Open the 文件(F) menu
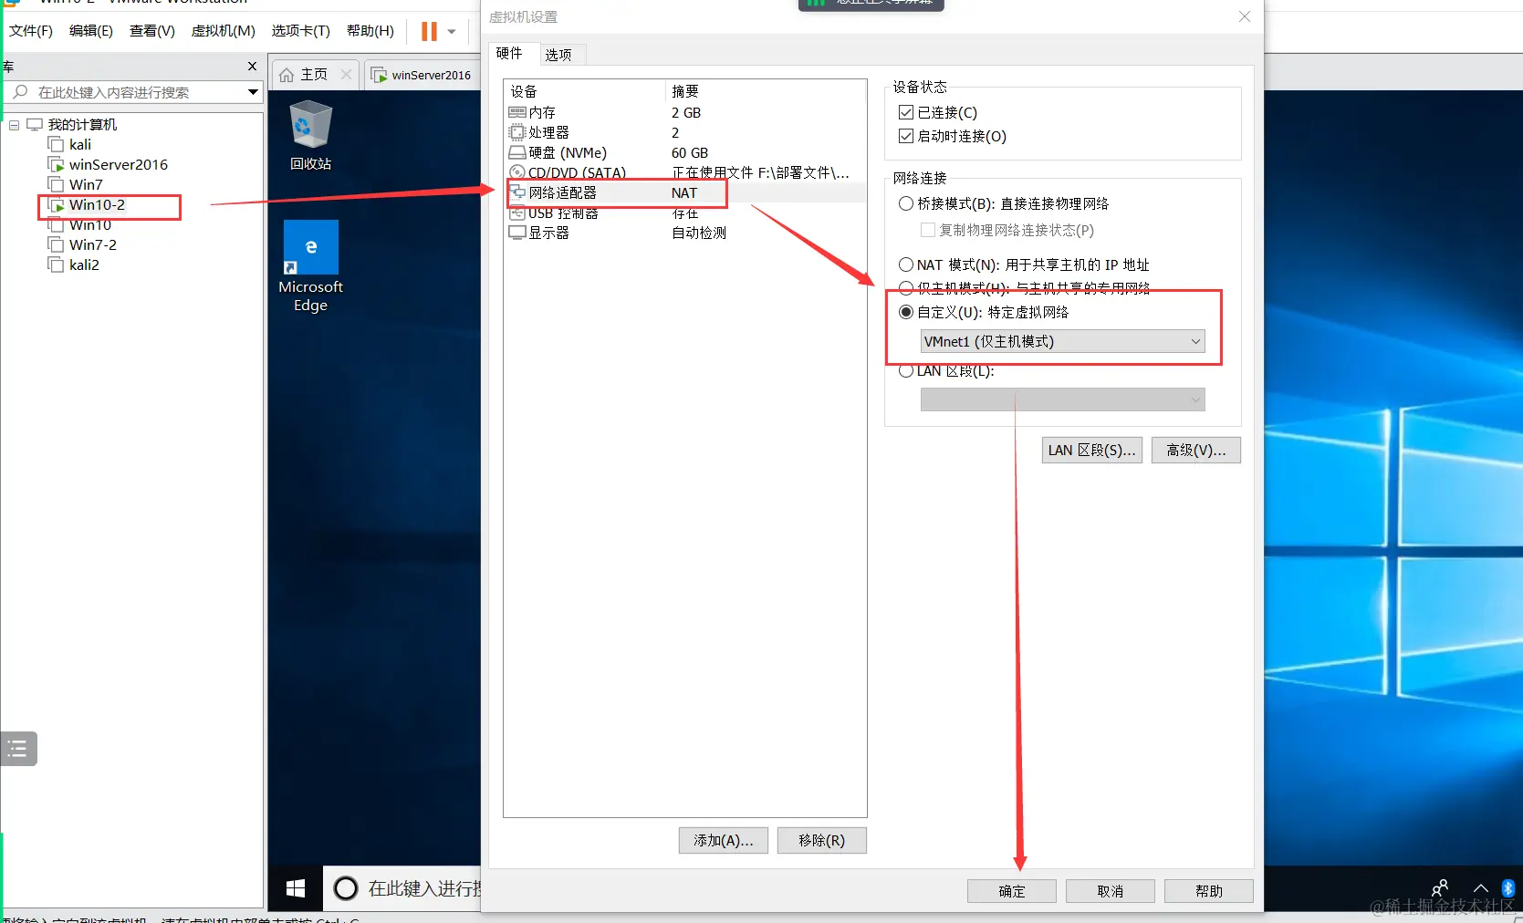The width and height of the screenshot is (1523, 923). pos(31,31)
